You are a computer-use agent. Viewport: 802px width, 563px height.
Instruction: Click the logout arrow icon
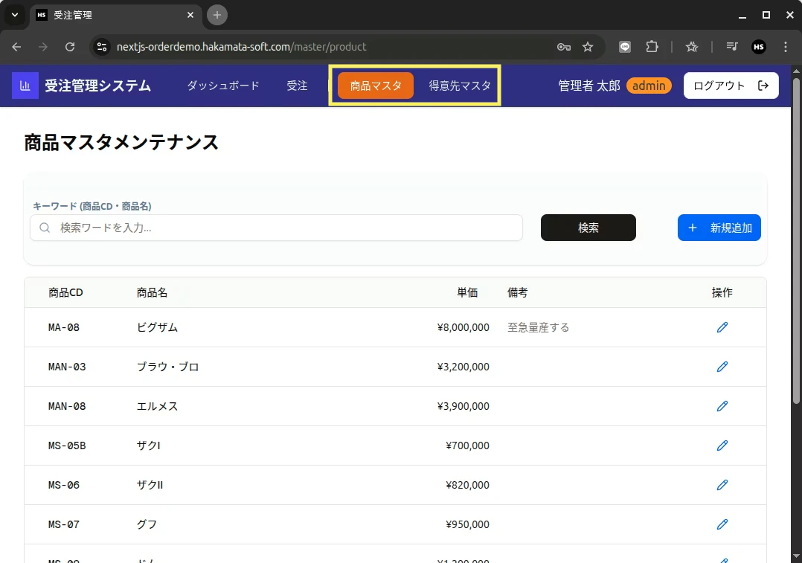(x=763, y=86)
